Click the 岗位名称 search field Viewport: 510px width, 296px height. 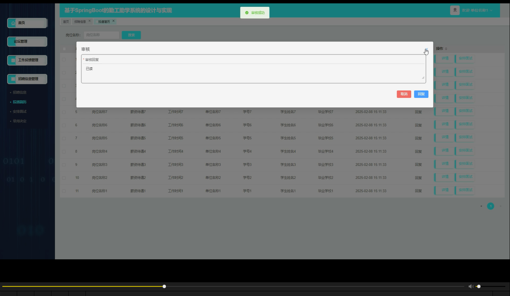[101, 35]
